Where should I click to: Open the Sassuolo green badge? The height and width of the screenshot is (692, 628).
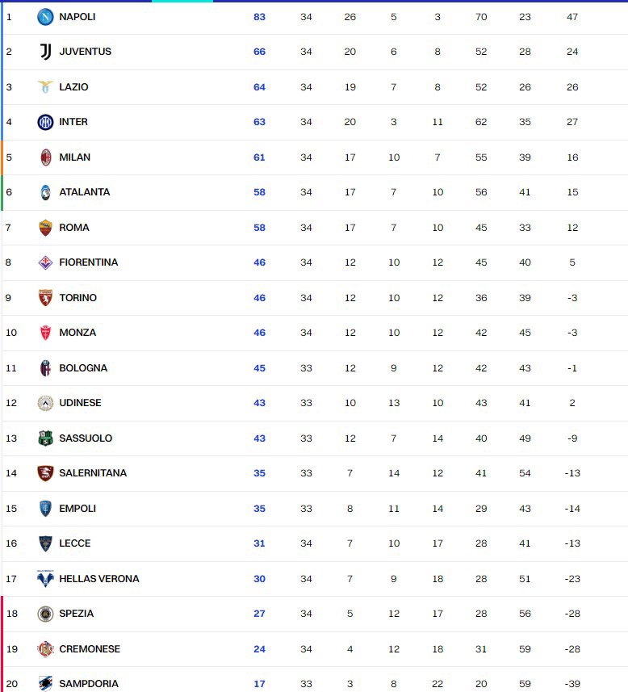tap(45, 438)
